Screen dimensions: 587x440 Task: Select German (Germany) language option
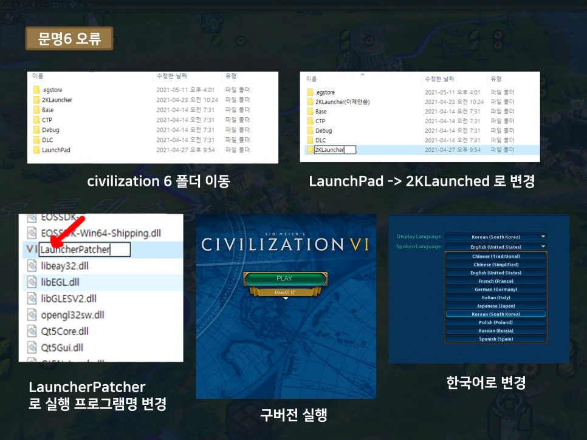496,289
